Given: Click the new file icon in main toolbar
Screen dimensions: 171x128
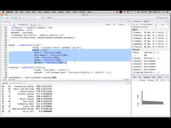Looking at the screenshot, I should [2, 18].
